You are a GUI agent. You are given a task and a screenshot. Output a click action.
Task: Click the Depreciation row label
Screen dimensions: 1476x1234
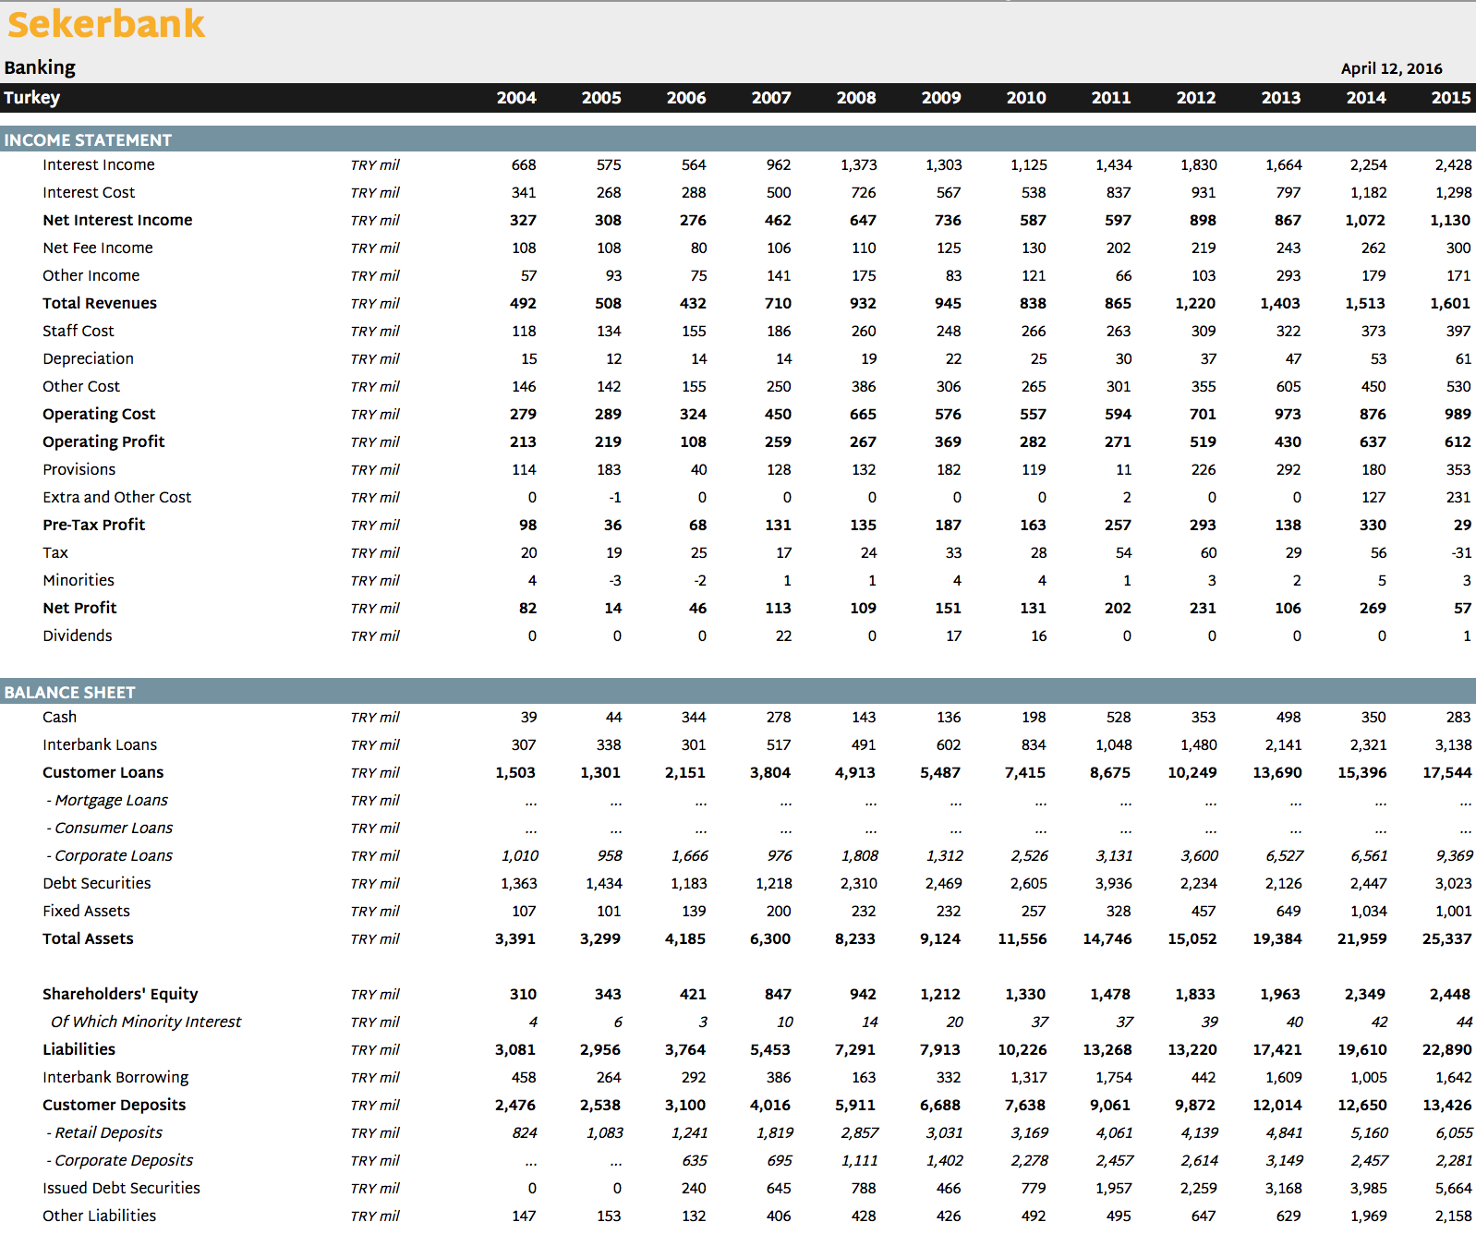[88, 358]
